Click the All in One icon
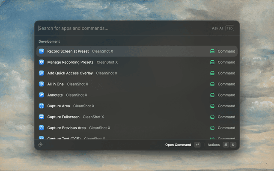 pyautogui.click(x=42, y=84)
